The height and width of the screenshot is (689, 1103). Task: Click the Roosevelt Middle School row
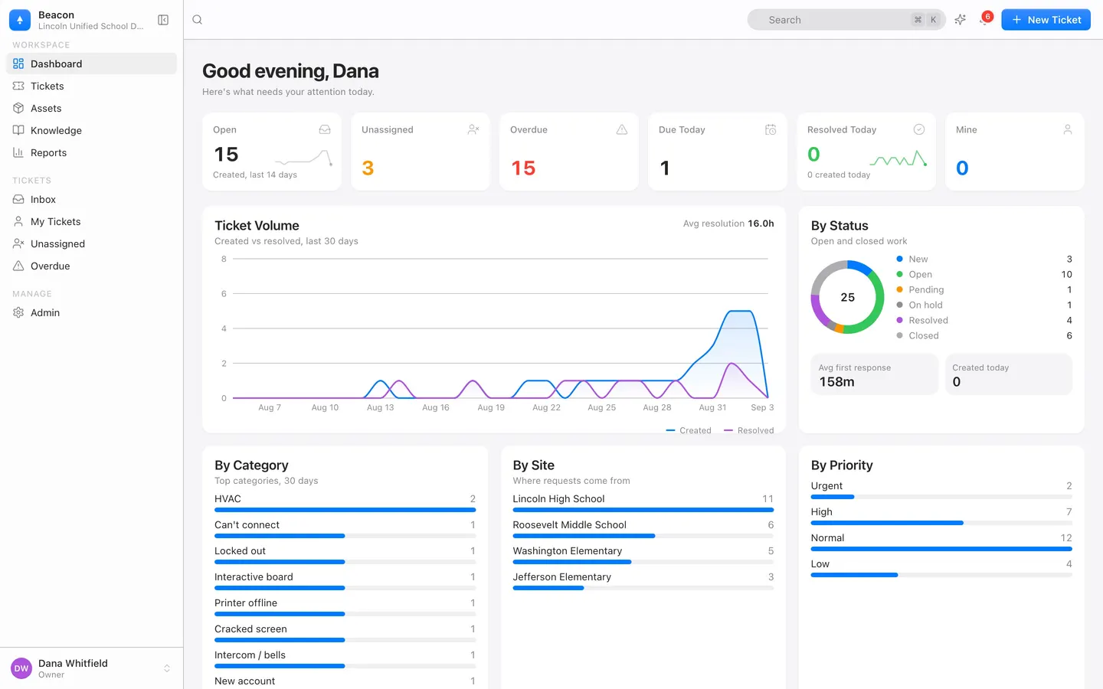tap(643, 530)
